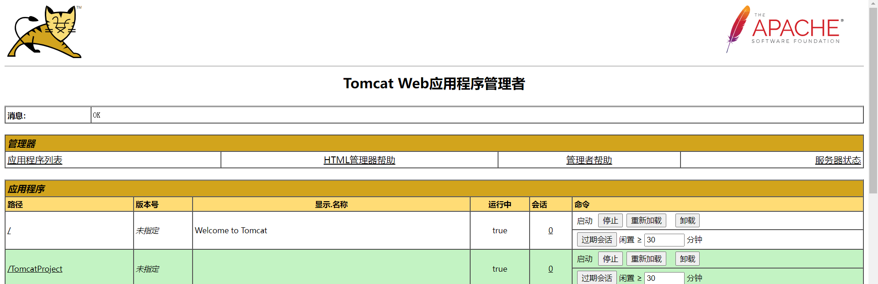
Task: Click the 'true' running value for root /
Action: pyautogui.click(x=500, y=230)
